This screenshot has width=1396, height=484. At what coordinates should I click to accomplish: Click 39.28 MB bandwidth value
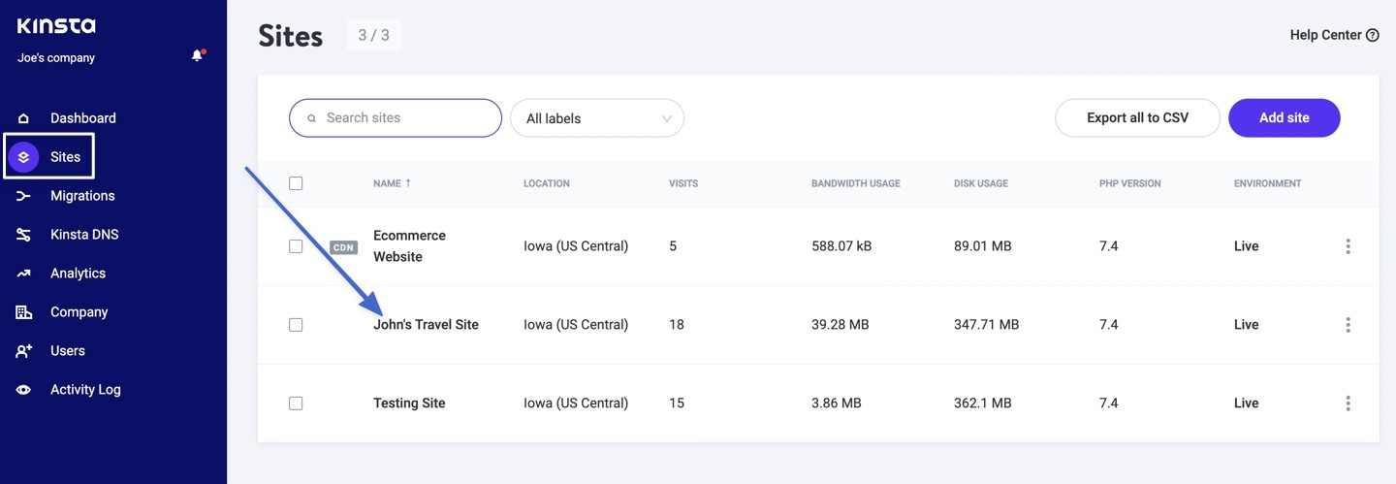click(840, 325)
